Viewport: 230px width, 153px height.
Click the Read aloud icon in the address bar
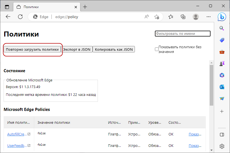click(x=147, y=17)
